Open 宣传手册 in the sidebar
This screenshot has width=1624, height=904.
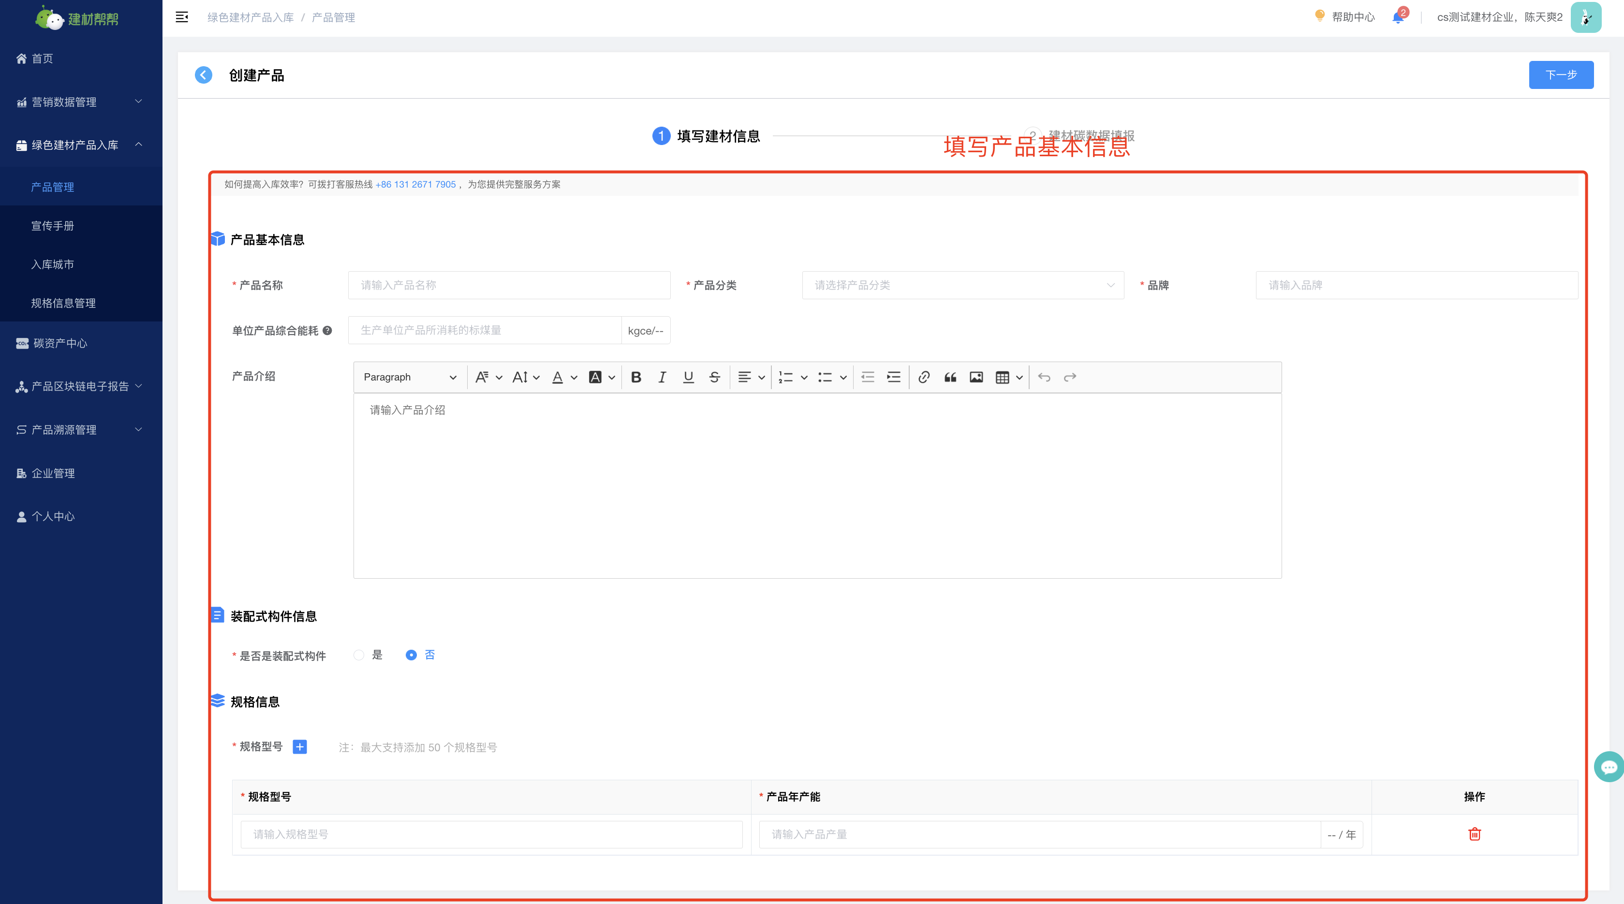click(53, 226)
